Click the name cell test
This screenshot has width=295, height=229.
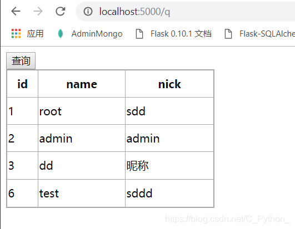point(82,193)
